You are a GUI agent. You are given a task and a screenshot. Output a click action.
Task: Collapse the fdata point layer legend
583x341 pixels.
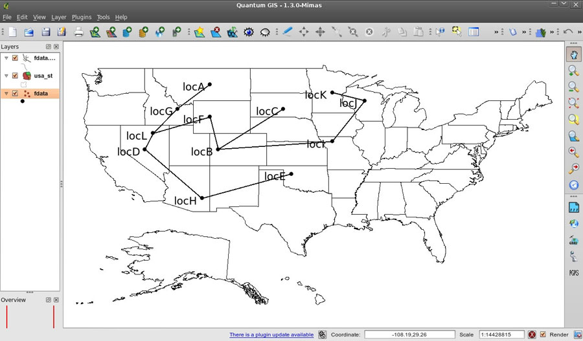click(x=6, y=94)
